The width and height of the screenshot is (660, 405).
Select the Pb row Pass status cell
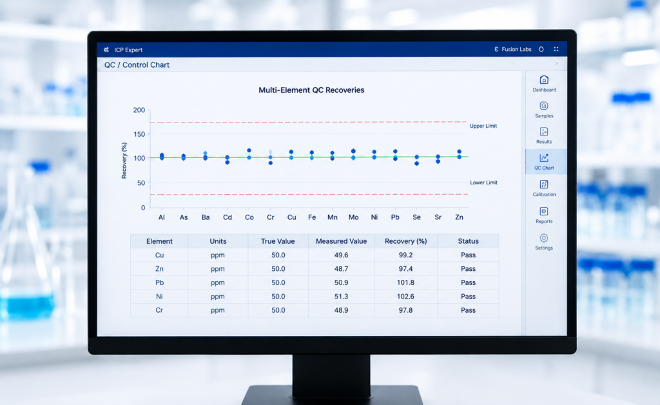point(468,282)
